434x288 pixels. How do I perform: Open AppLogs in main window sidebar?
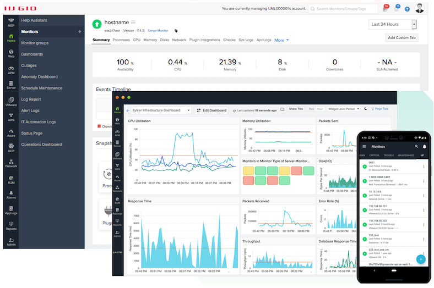11,211
